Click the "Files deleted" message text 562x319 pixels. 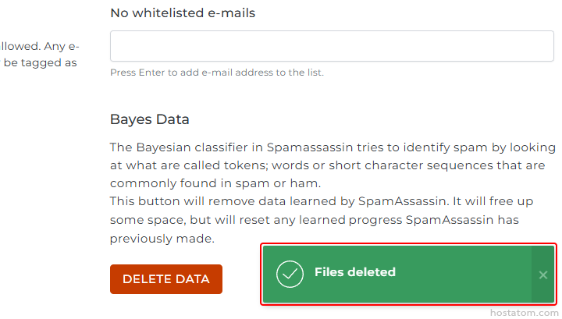pyautogui.click(x=354, y=272)
